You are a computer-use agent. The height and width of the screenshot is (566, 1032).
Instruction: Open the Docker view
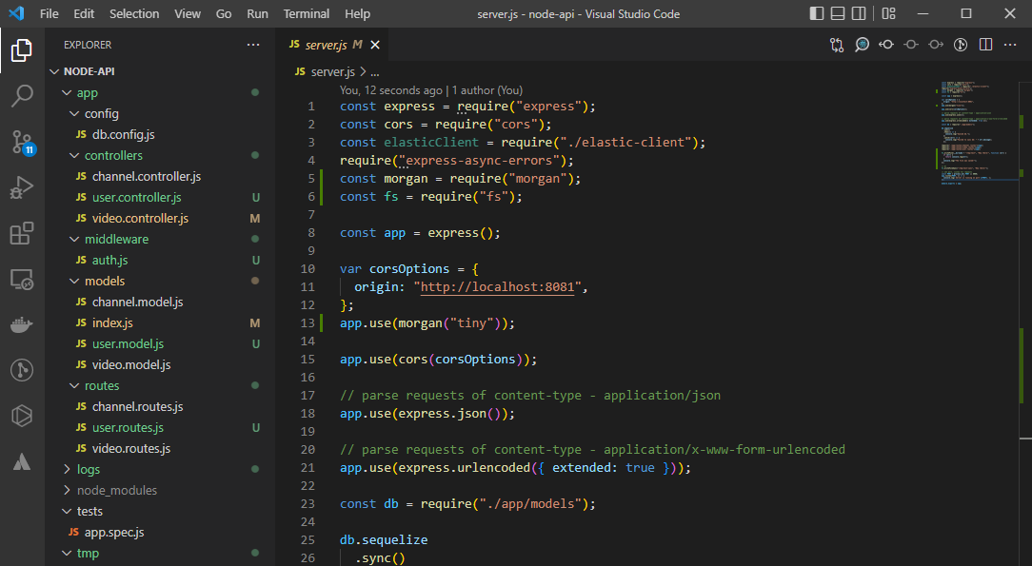coord(22,324)
